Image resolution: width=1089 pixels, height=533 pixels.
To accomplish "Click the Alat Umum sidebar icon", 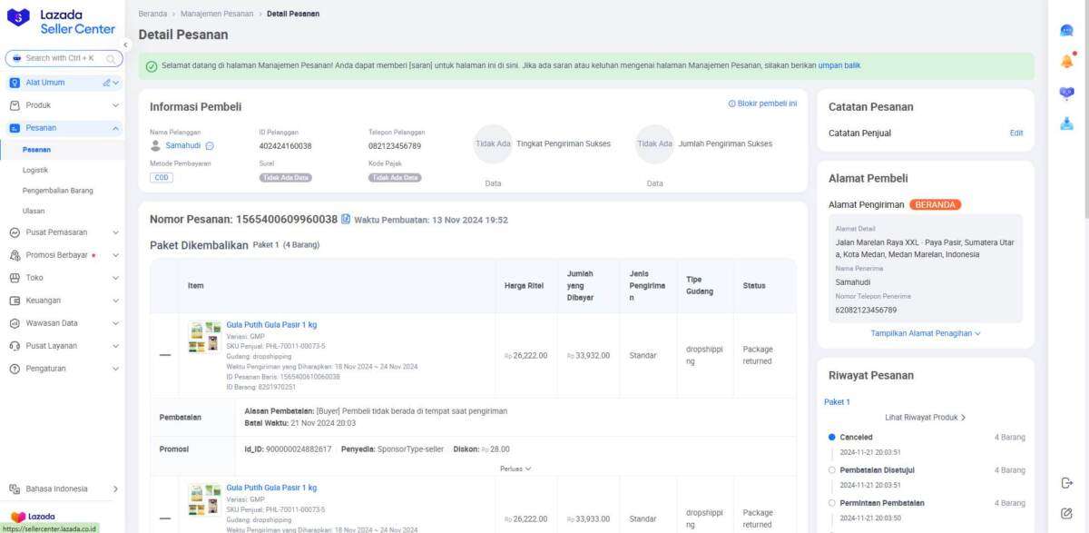I will click(x=15, y=83).
